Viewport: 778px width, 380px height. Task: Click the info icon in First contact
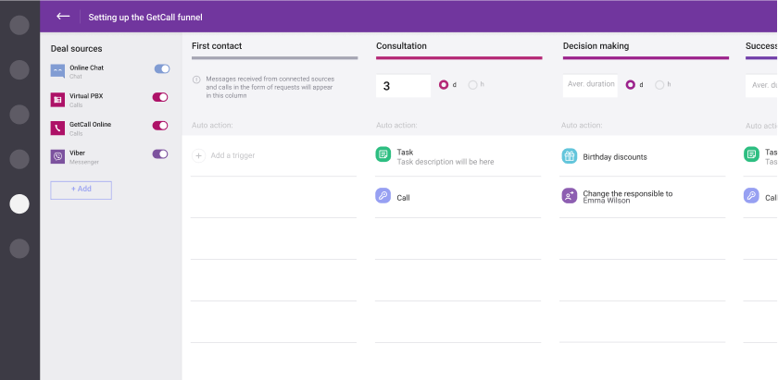[x=196, y=80]
